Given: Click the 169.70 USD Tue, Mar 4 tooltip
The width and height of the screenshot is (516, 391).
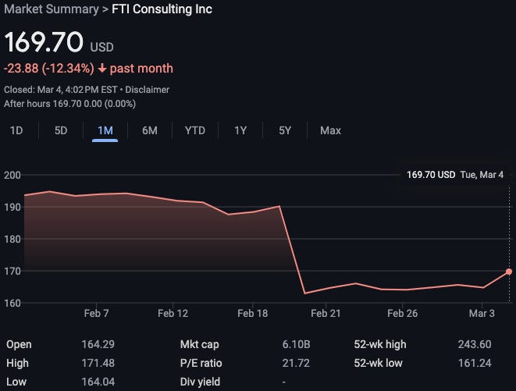Looking at the screenshot, I should click(455, 175).
